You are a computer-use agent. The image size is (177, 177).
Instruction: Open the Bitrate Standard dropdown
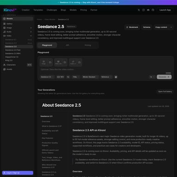90,77
